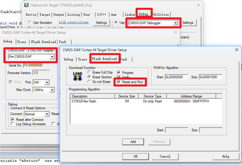The width and height of the screenshot is (242, 165).
Task: Open Flash Download tab in back driver setup
Action: click(x=43, y=42)
